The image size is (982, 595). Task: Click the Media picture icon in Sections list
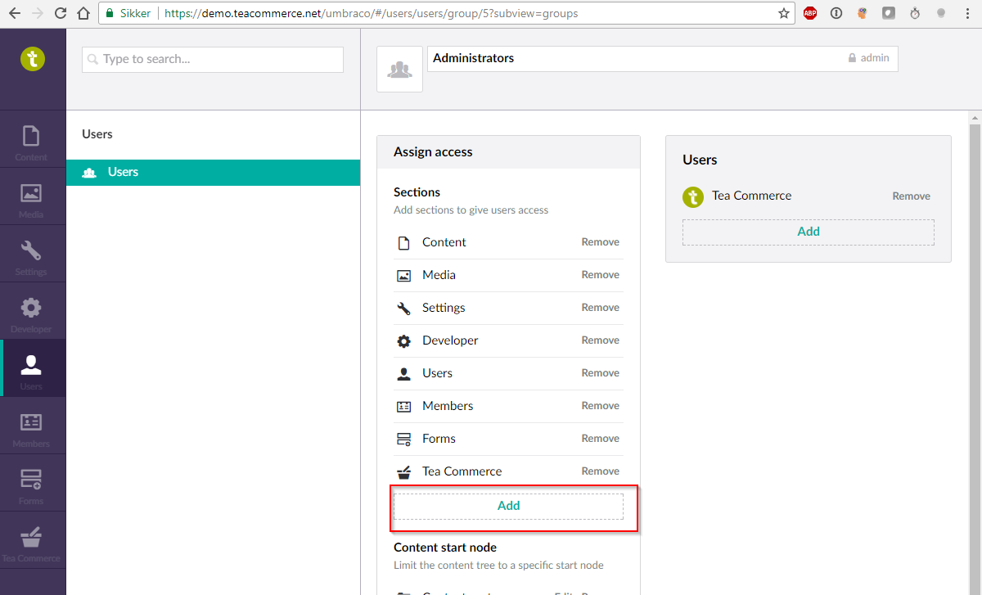(x=403, y=276)
